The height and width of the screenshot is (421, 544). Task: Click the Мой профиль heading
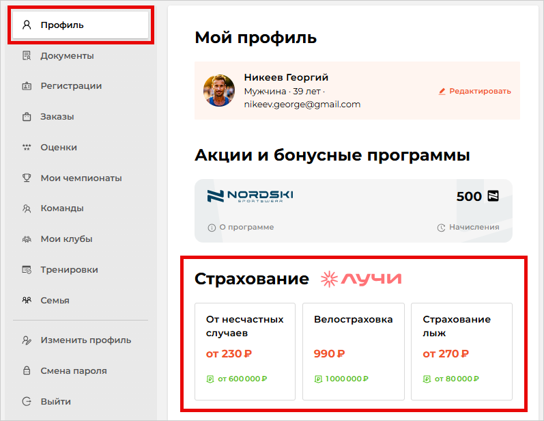pyautogui.click(x=256, y=37)
